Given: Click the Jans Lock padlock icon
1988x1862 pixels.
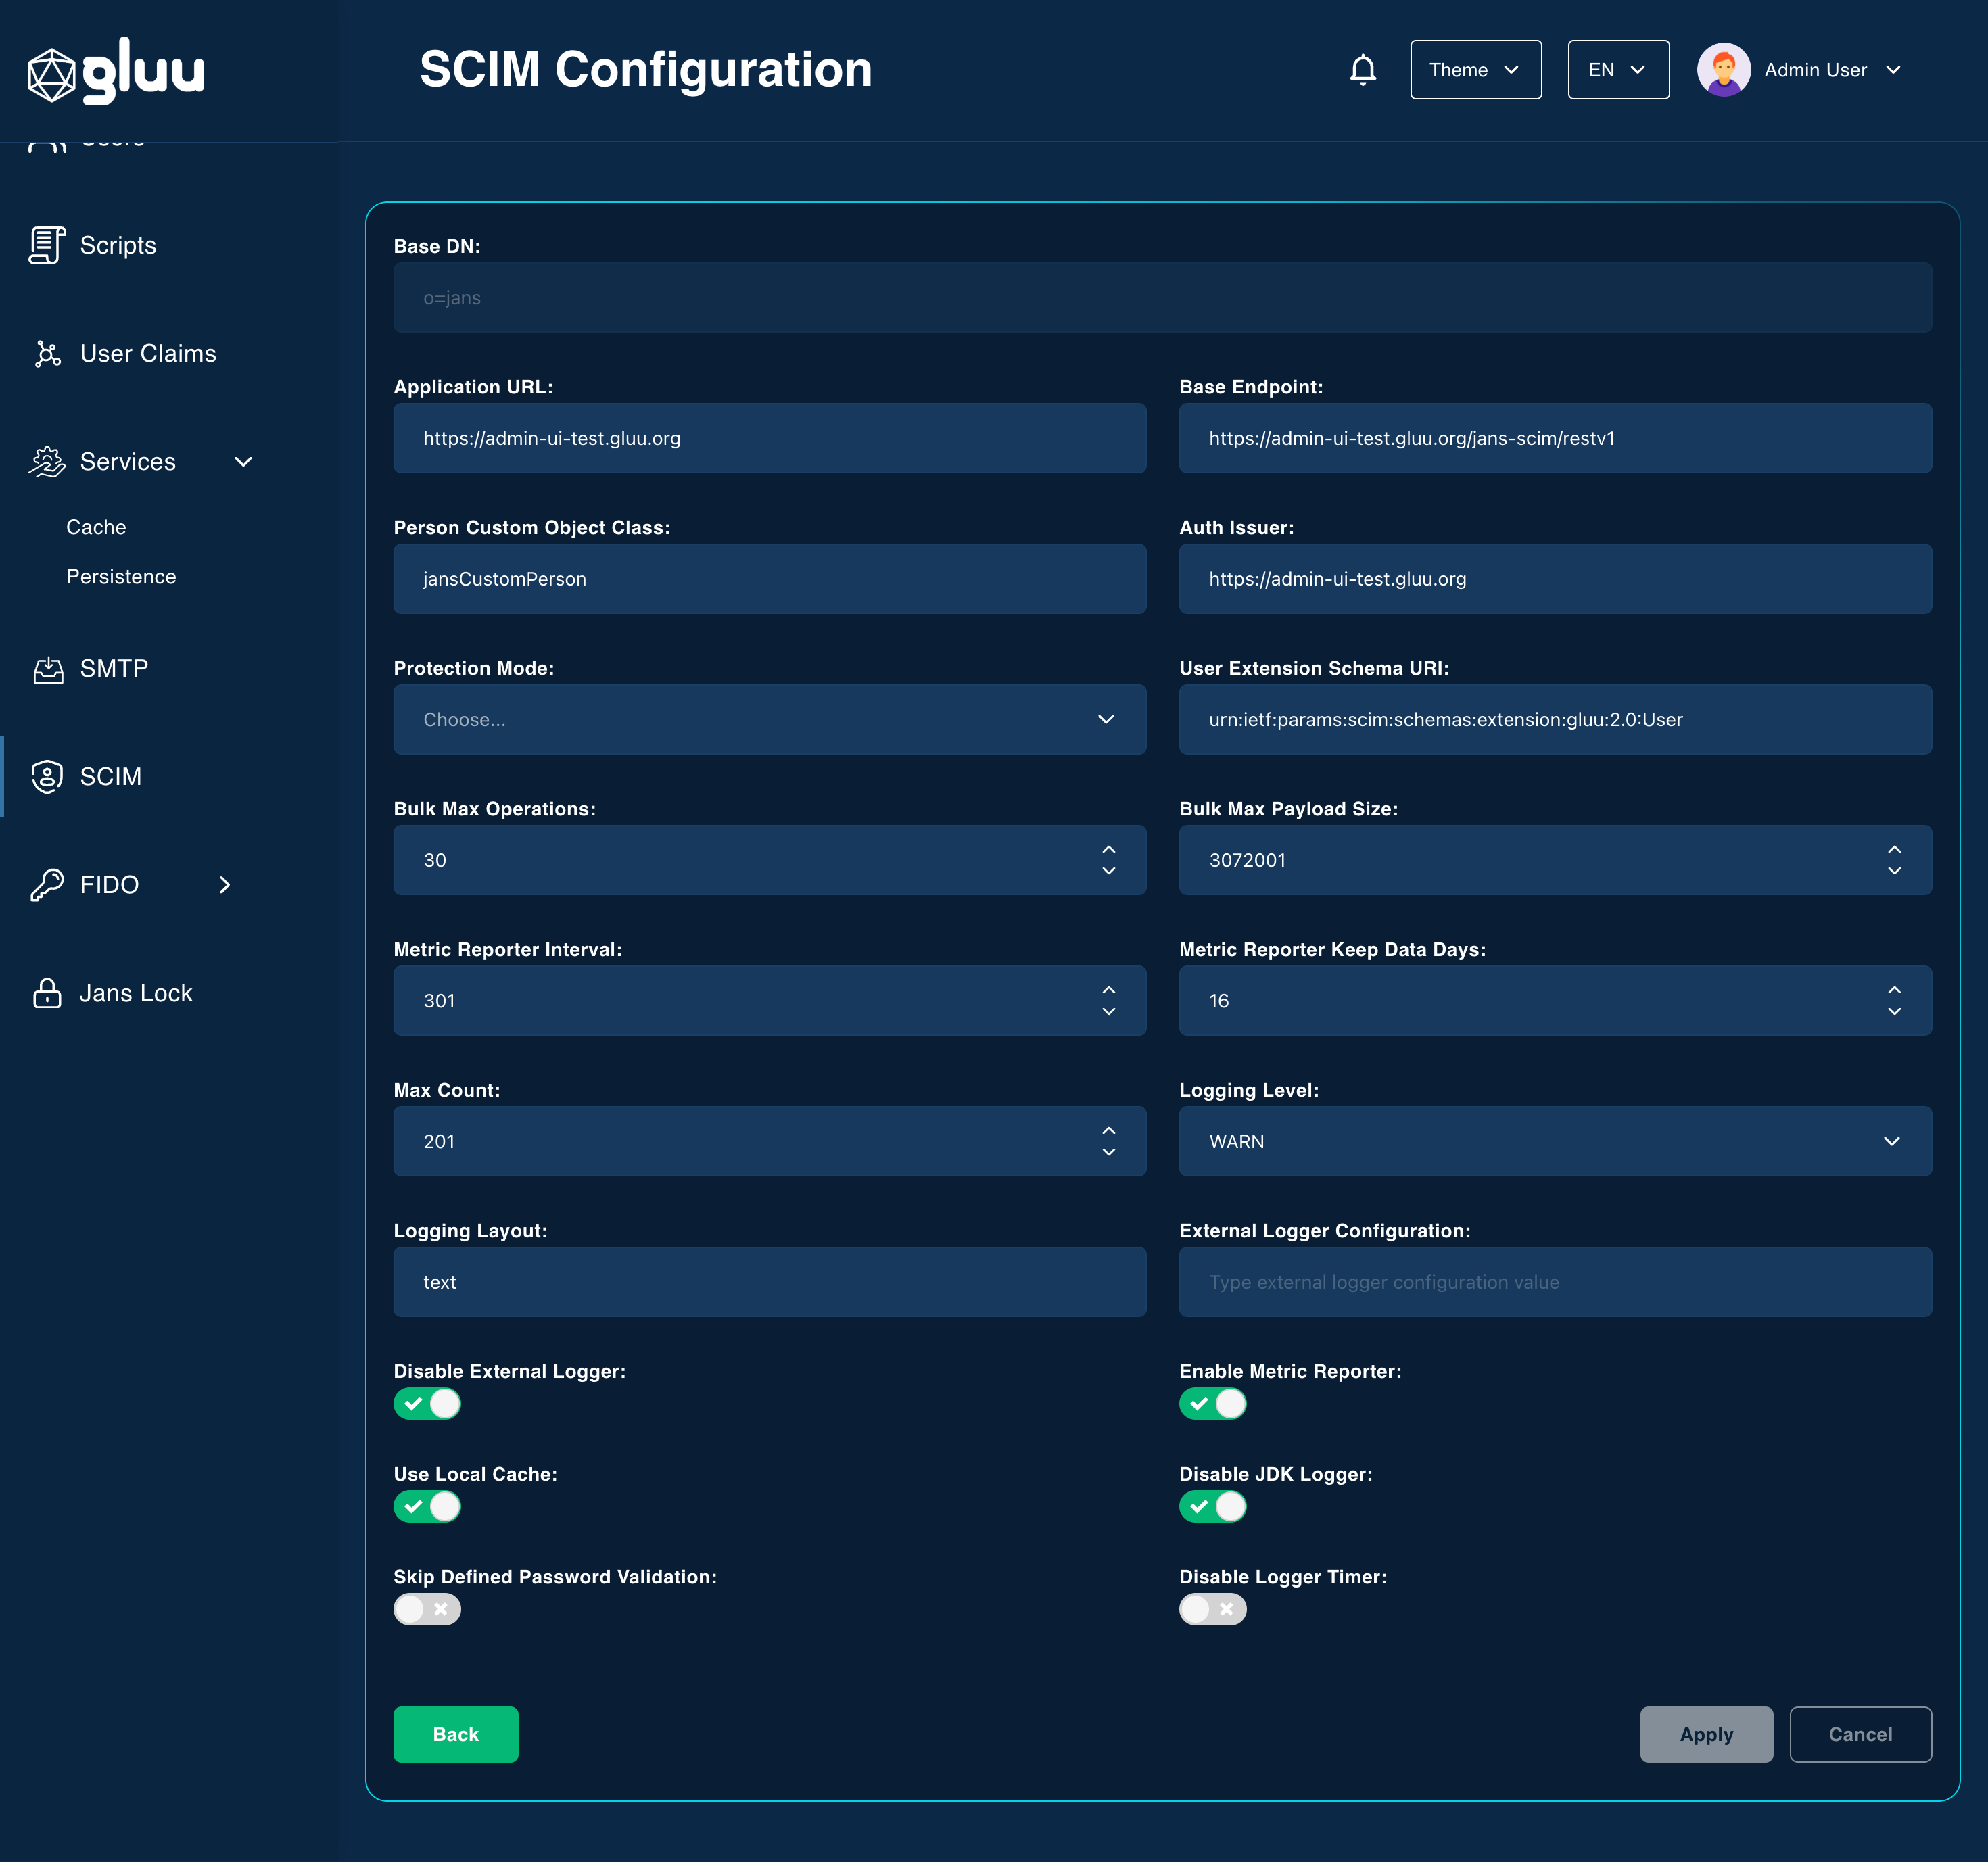Looking at the screenshot, I should tap(47, 993).
